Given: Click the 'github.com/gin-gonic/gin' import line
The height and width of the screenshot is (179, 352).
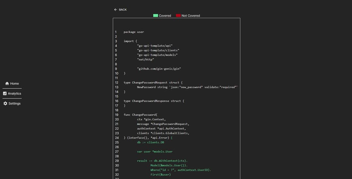Looking at the screenshot, I should point(159,69).
